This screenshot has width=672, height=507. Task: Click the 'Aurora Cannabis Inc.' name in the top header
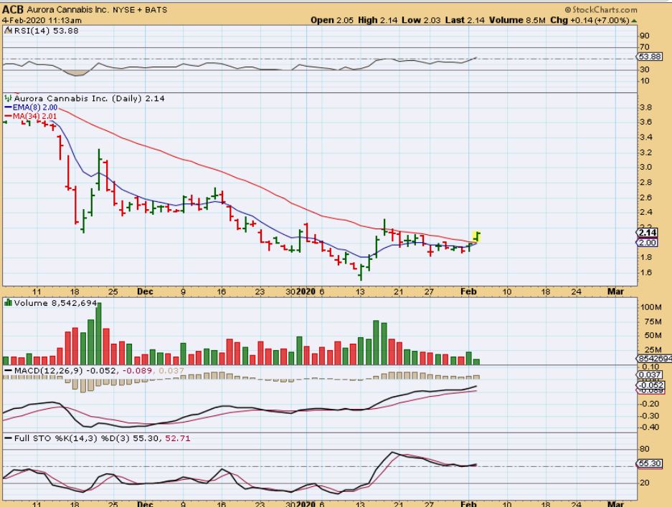click(x=67, y=9)
